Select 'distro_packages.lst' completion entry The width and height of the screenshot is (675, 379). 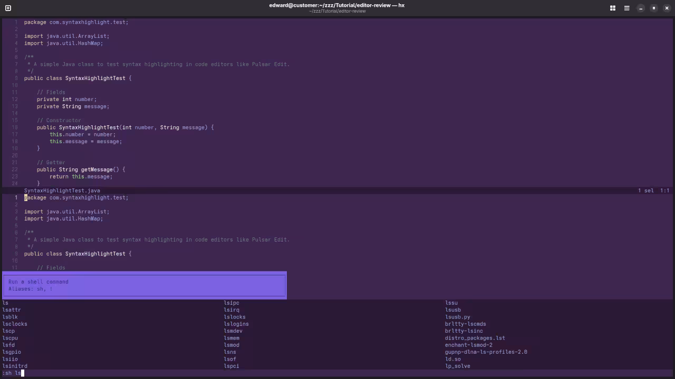[x=475, y=338]
